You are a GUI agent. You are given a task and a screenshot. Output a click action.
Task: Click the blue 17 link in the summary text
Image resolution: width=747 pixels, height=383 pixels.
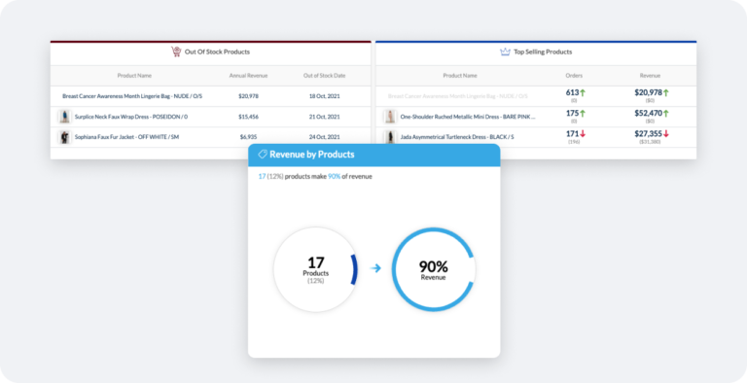click(262, 176)
